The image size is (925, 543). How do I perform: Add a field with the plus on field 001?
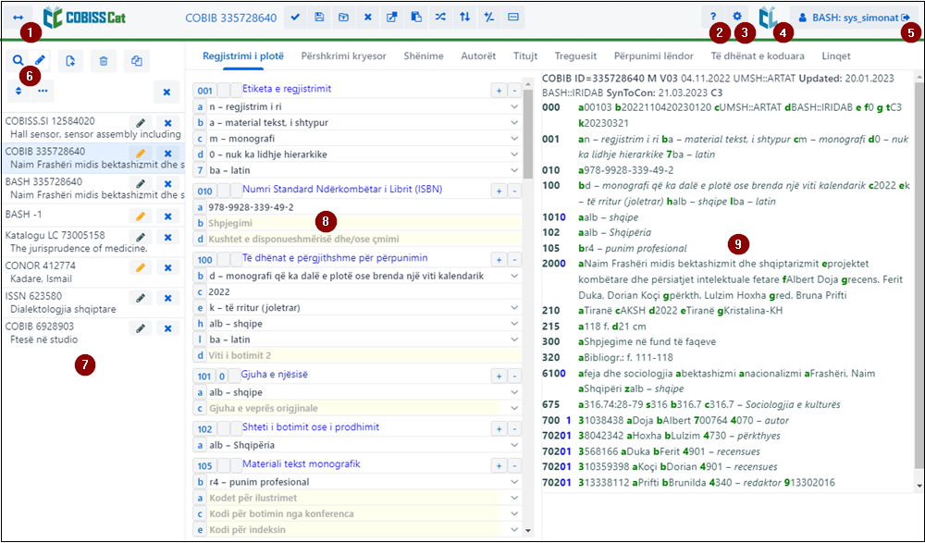click(x=499, y=91)
